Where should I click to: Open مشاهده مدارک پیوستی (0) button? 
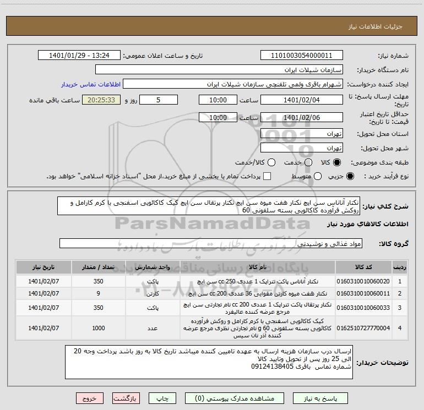click(x=235, y=398)
